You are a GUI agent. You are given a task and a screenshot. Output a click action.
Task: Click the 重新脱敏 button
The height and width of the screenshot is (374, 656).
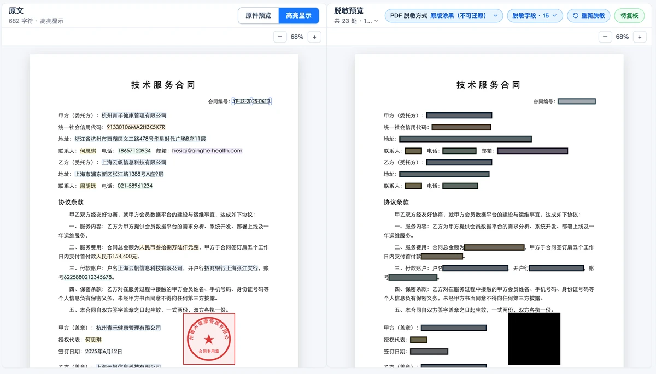589,16
